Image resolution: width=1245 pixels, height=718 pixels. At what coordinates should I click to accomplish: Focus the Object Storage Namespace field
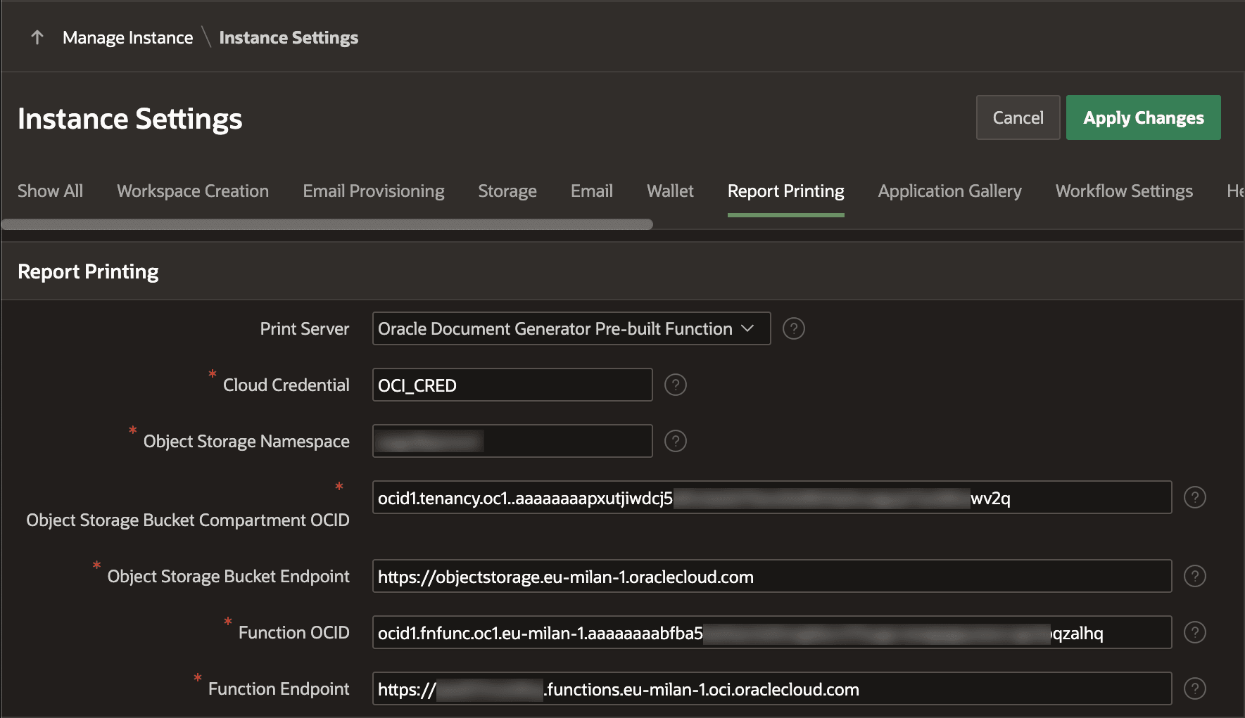coord(512,441)
